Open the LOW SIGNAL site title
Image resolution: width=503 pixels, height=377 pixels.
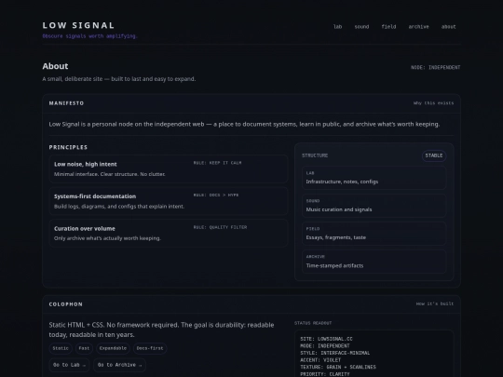coord(78,25)
